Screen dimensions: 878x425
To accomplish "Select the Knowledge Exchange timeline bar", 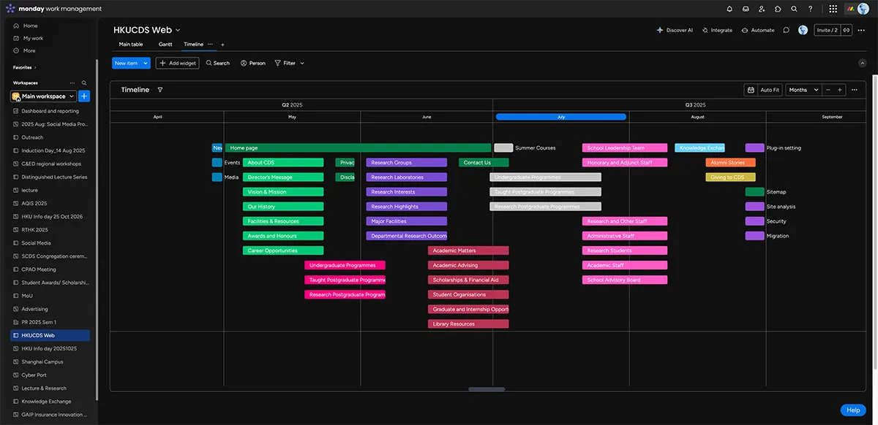I will click(x=699, y=148).
